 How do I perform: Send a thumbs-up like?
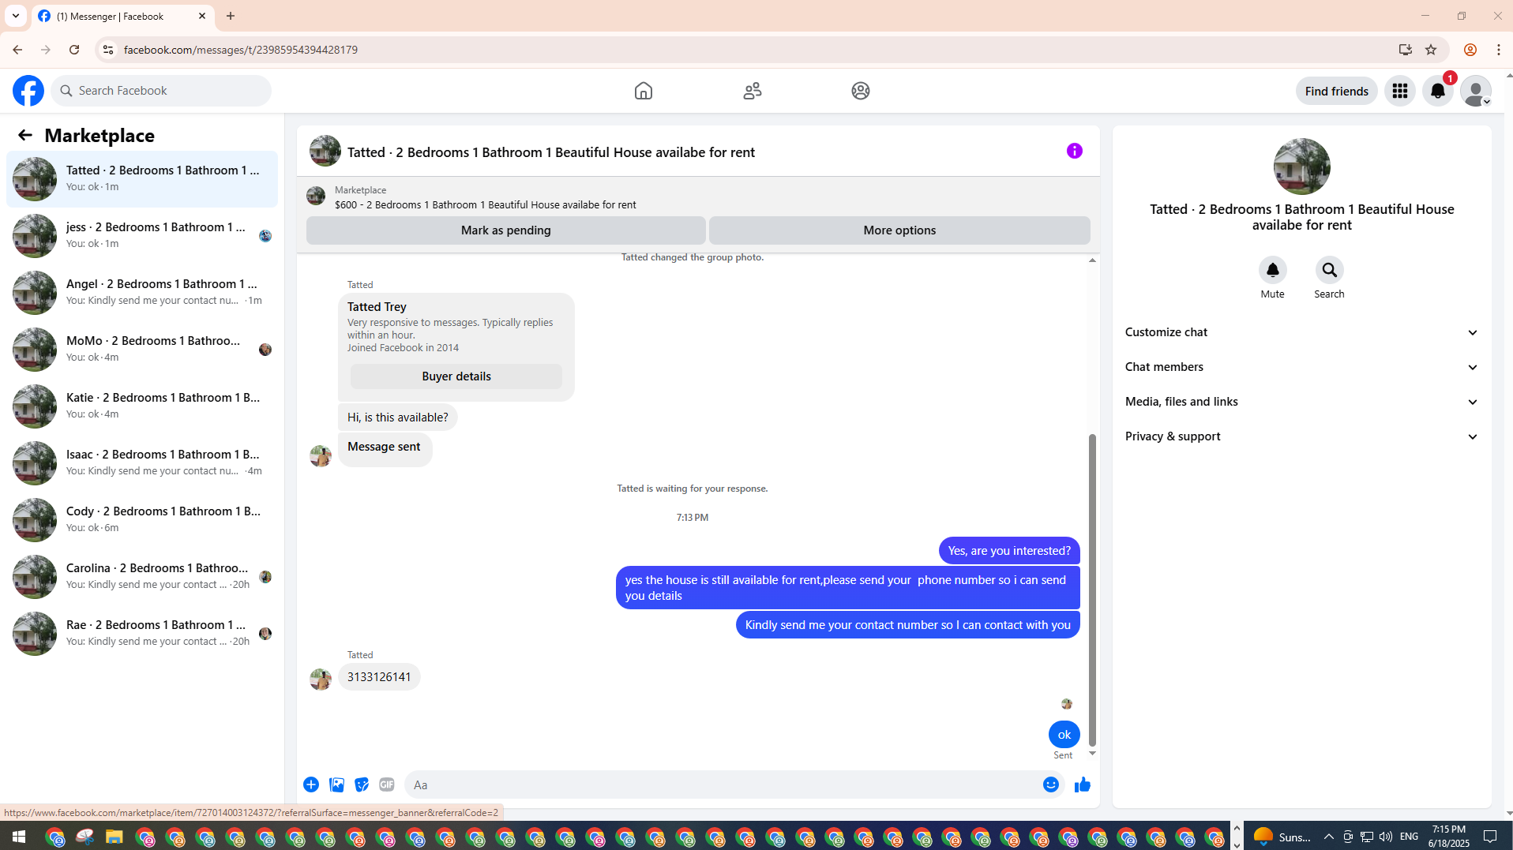click(x=1083, y=784)
